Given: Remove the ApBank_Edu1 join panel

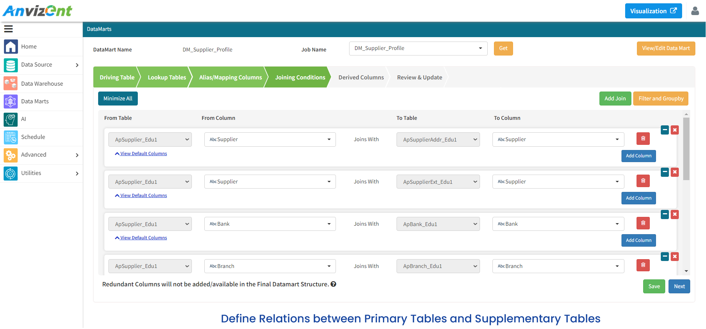Looking at the screenshot, I should point(675,214).
